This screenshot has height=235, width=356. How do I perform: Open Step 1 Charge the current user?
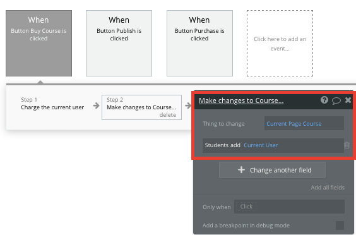[x=52, y=104]
